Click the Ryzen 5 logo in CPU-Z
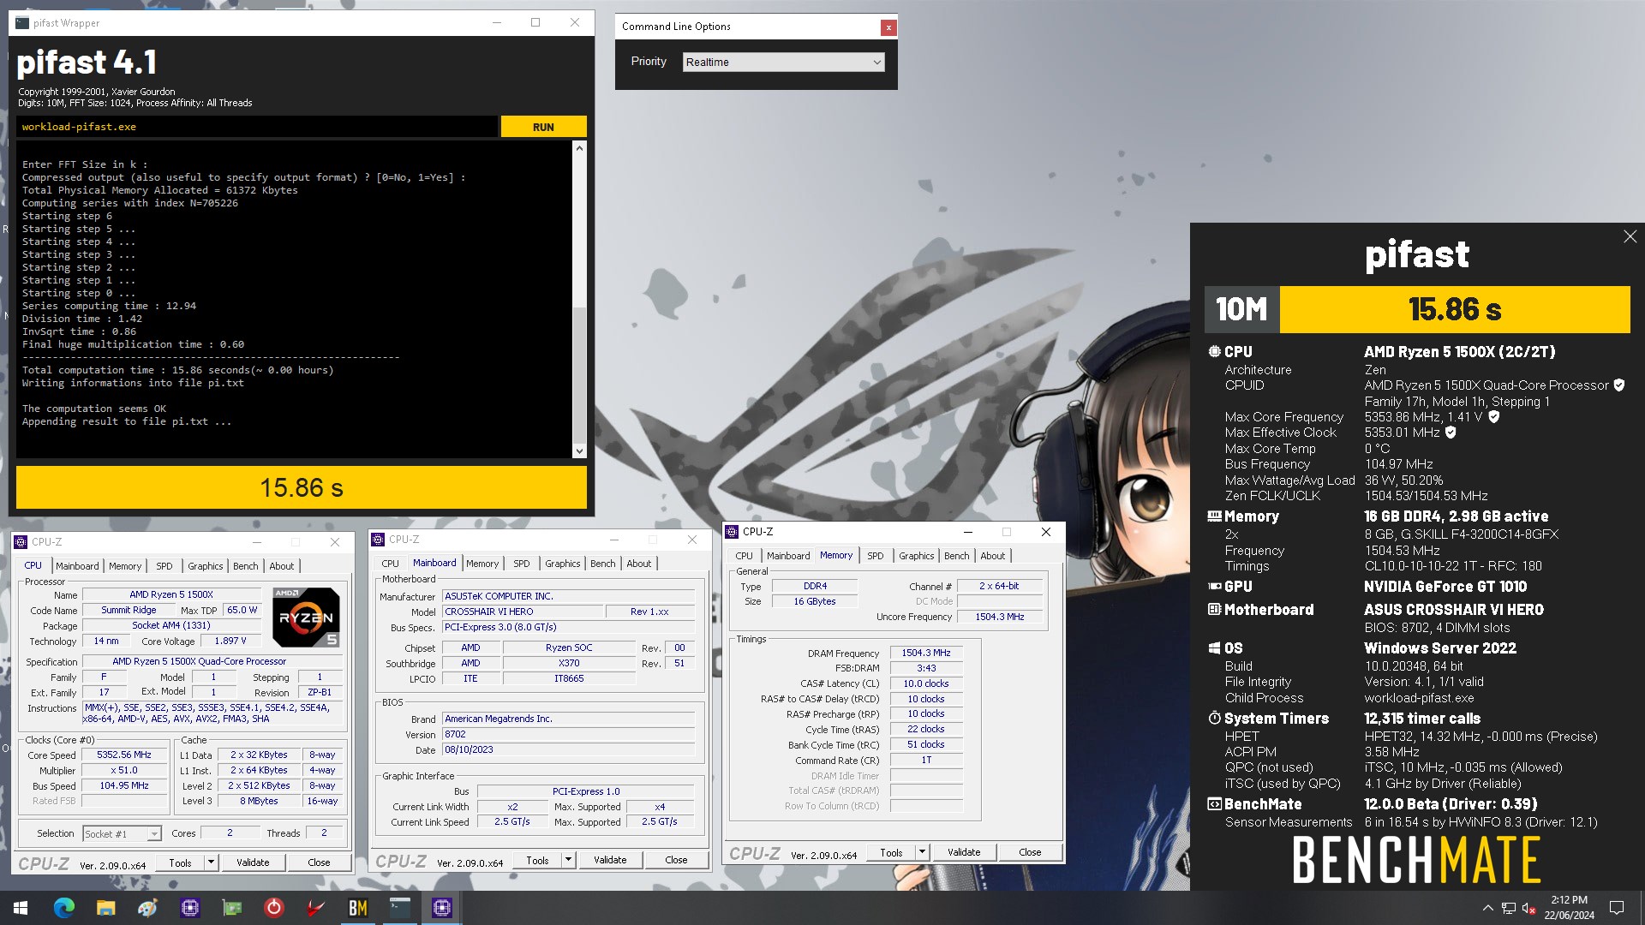The width and height of the screenshot is (1645, 925). coord(306,618)
